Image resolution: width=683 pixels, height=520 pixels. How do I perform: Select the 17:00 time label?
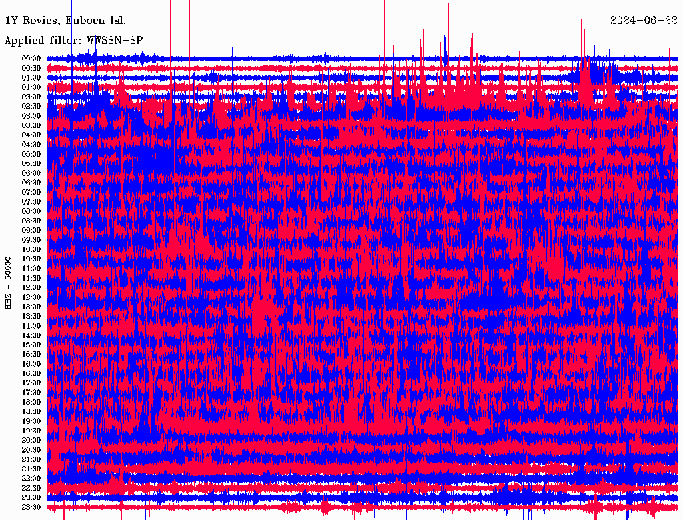[31, 383]
